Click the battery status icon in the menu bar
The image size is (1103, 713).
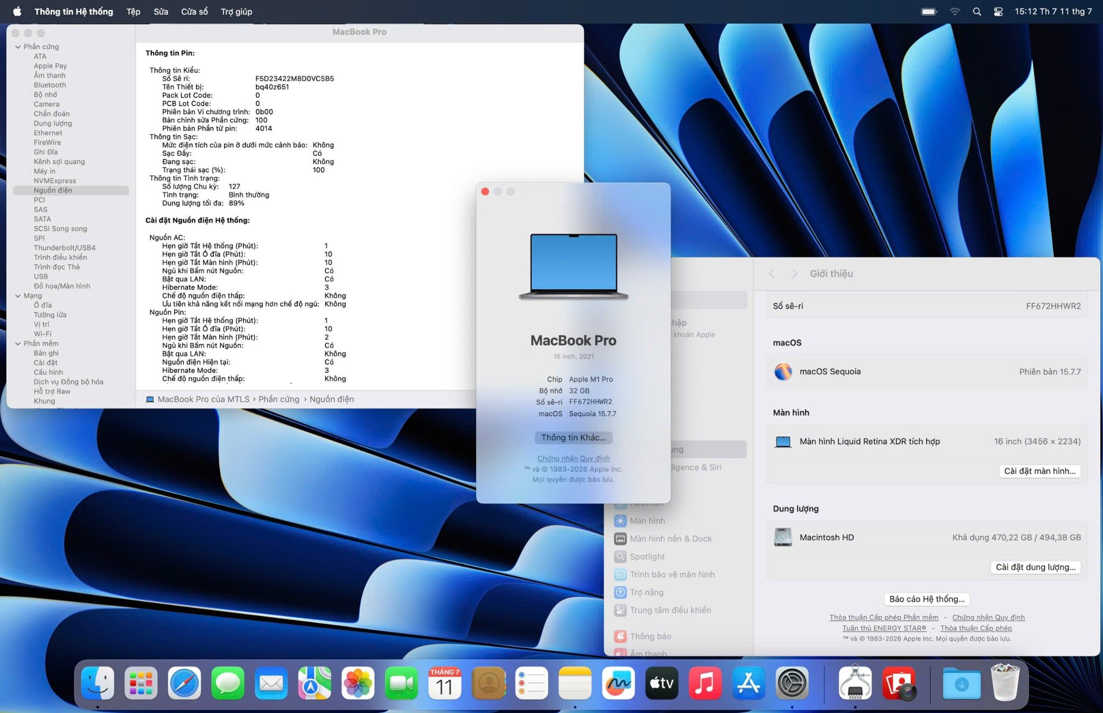pyautogui.click(x=929, y=11)
